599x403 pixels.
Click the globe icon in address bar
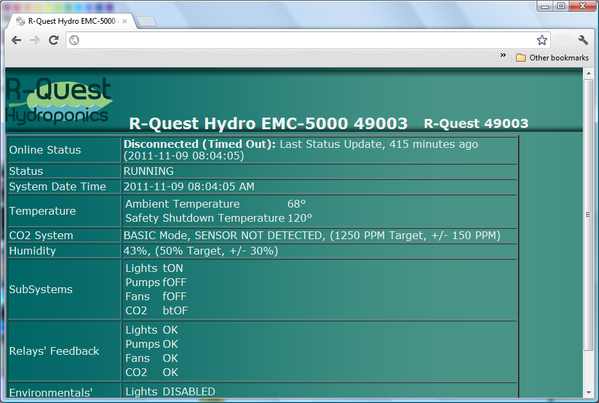click(74, 40)
